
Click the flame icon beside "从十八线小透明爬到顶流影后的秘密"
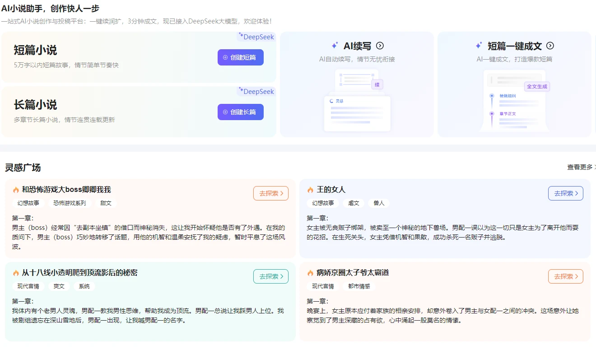16,273
